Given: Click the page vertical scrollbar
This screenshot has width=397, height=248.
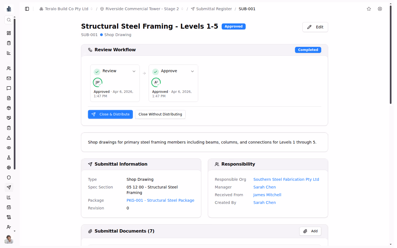Looking at the screenshot, I should pyautogui.click(x=391, y=55).
